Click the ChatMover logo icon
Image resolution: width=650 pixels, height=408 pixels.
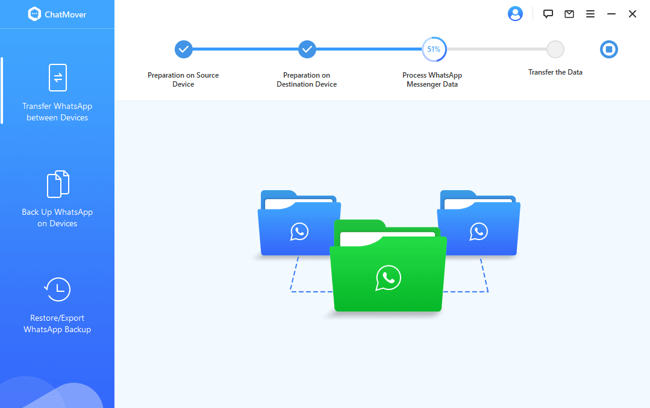click(x=34, y=14)
